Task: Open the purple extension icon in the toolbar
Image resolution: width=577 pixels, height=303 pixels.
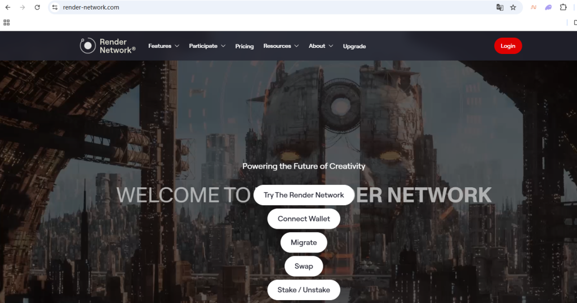Action: tap(548, 7)
